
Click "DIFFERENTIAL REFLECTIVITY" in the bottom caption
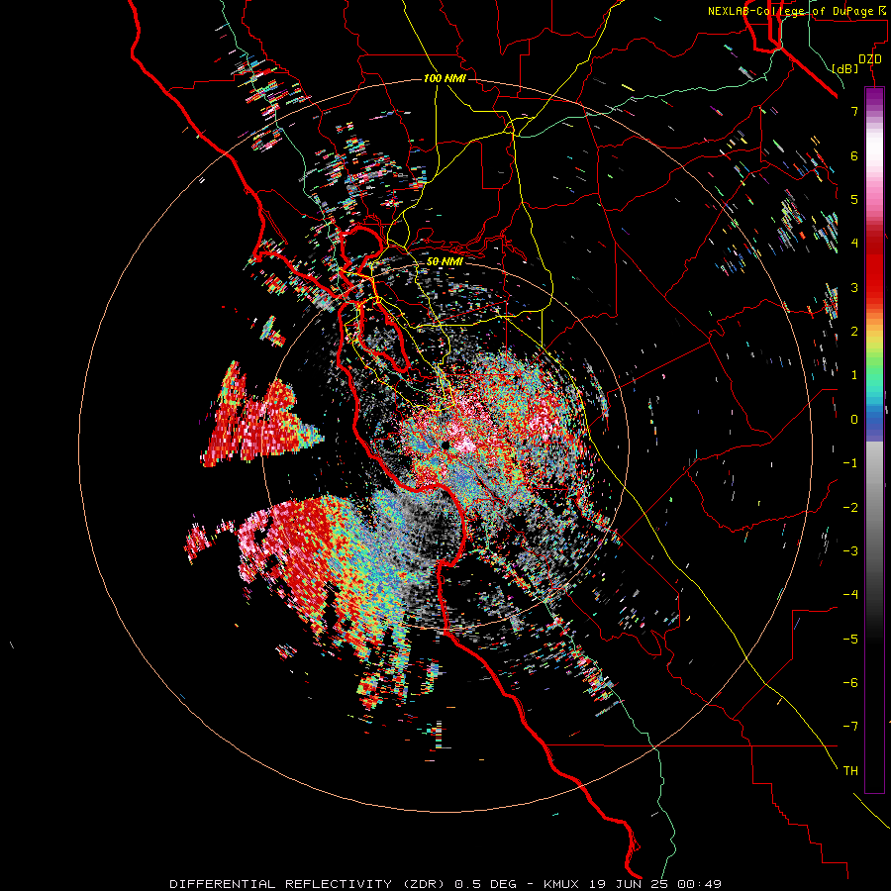coord(281,884)
